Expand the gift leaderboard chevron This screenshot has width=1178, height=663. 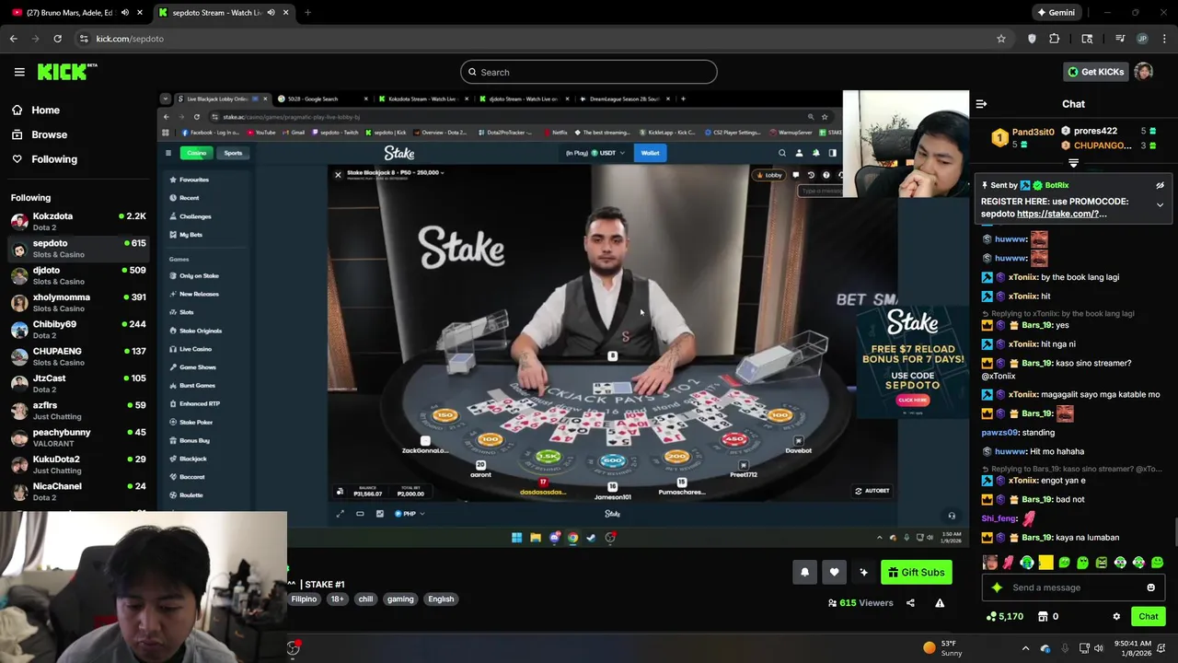tap(1073, 163)
